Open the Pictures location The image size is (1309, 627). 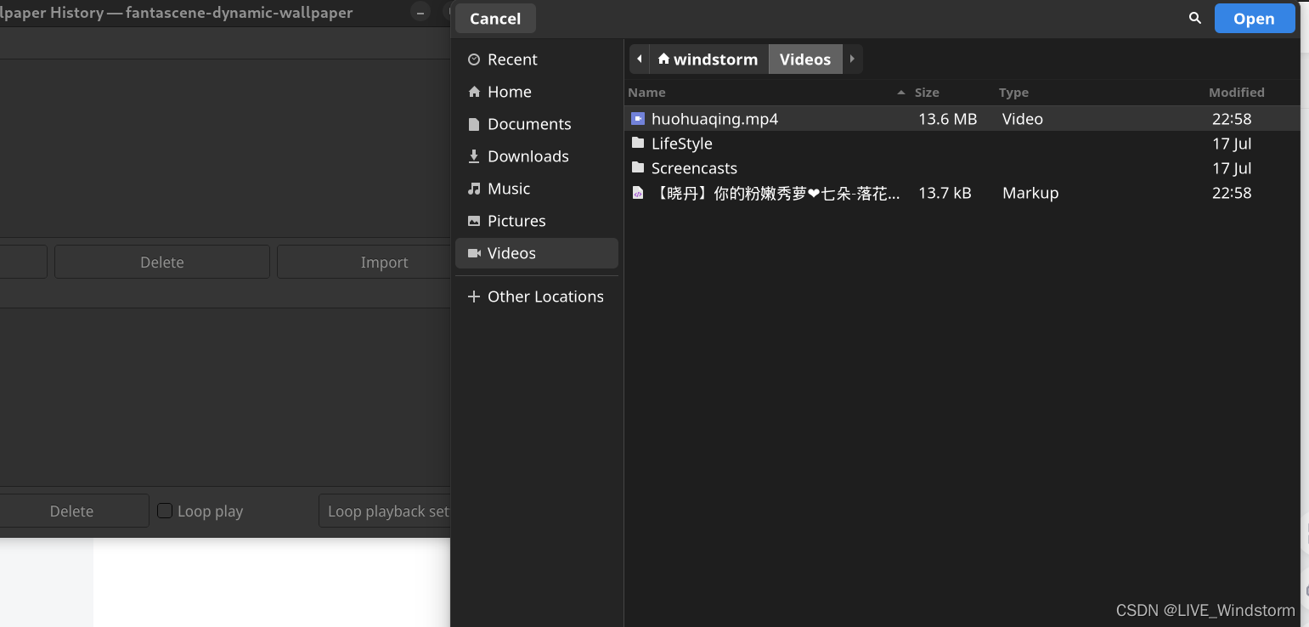pyautogui.click(x=516, y=220)
